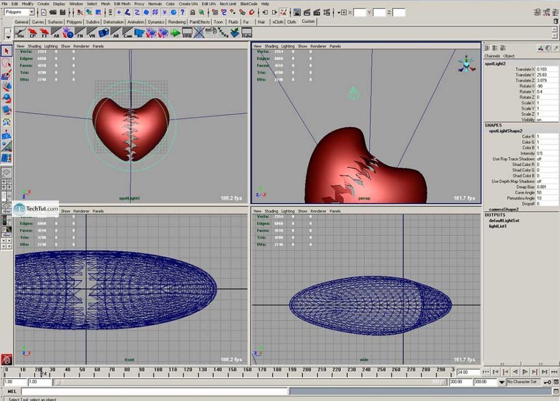The height and width of the screenshot is (401, 560).
Task: Open the input field mode dropdown arrow
Action: 338,12
